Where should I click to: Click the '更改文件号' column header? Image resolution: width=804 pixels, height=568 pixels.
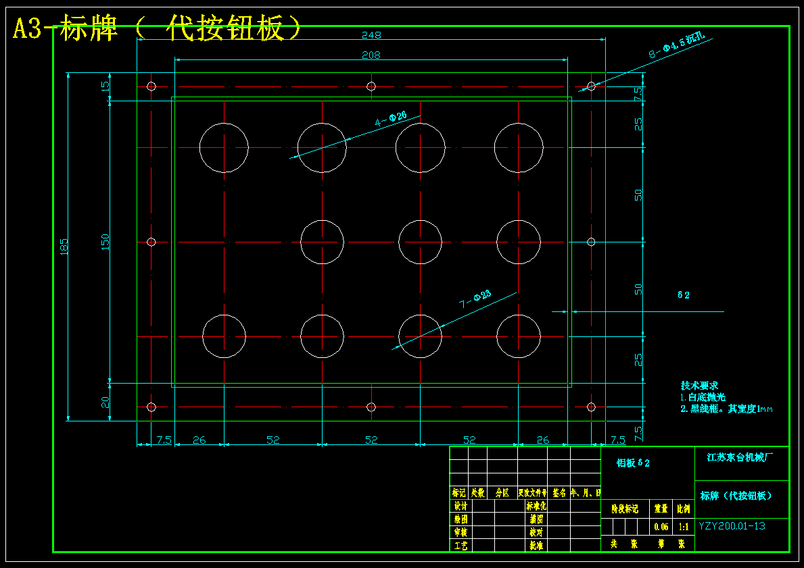(532, 493)
